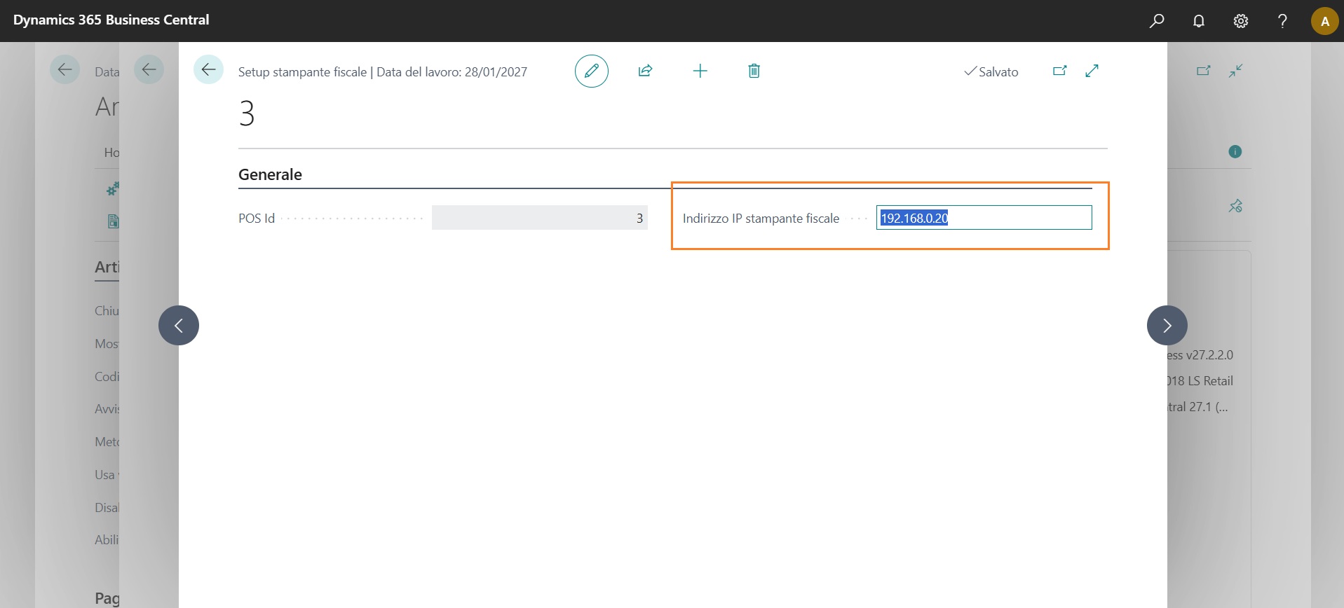The width and height of the screenshot is (1344, 608).
Task: Click the Indirizzo IP stampante fiscale field
Action: coord(983,218)
